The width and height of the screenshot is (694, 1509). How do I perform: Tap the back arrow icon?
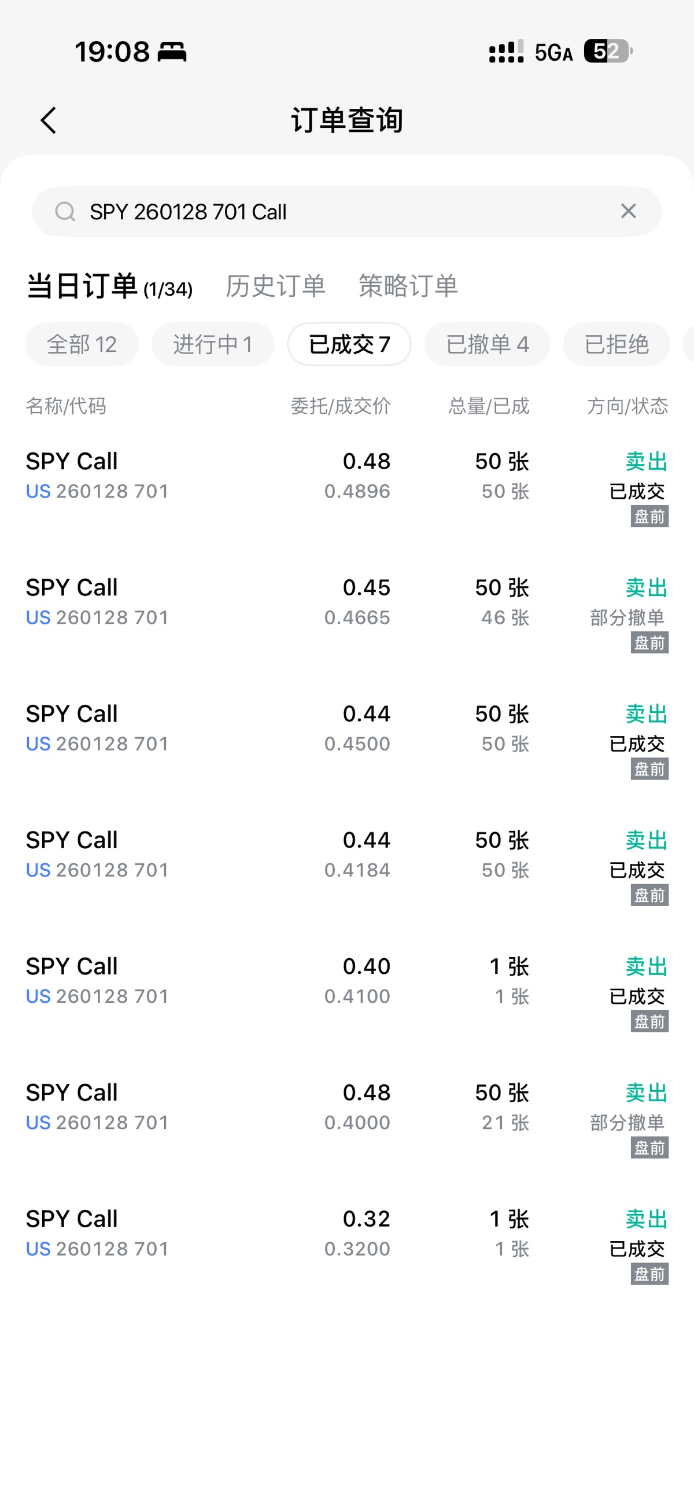point(49,120)
